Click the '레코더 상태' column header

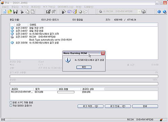pos(93,89)
